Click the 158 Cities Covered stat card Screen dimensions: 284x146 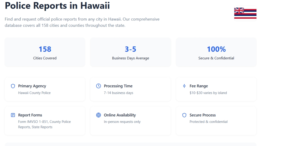pyautogui.click(x=45, y=52)
